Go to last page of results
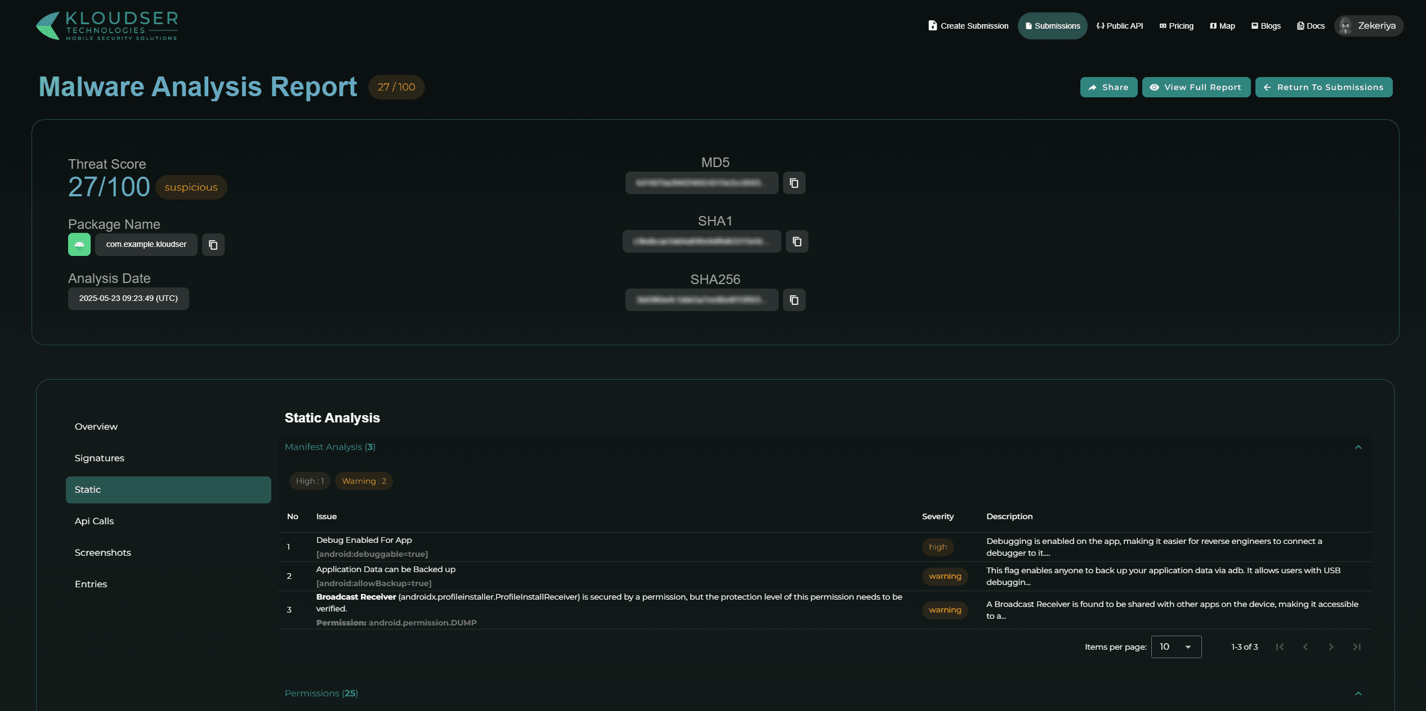The image size is (1426, 711). point(1357,647)
